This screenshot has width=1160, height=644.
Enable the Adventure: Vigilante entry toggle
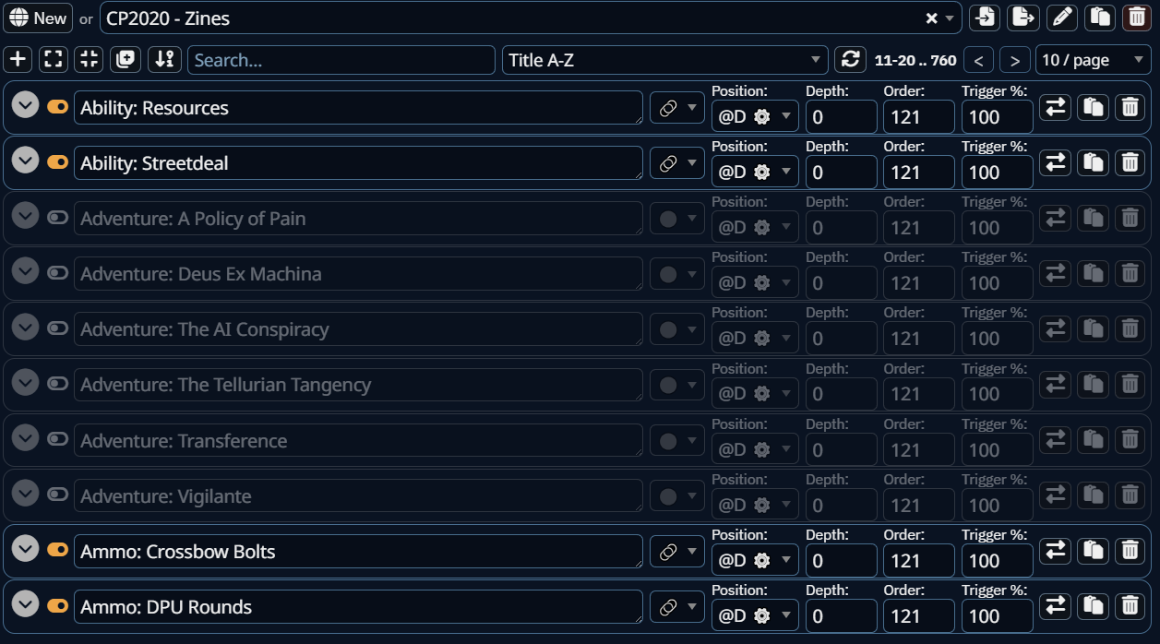tap(57, 495)
